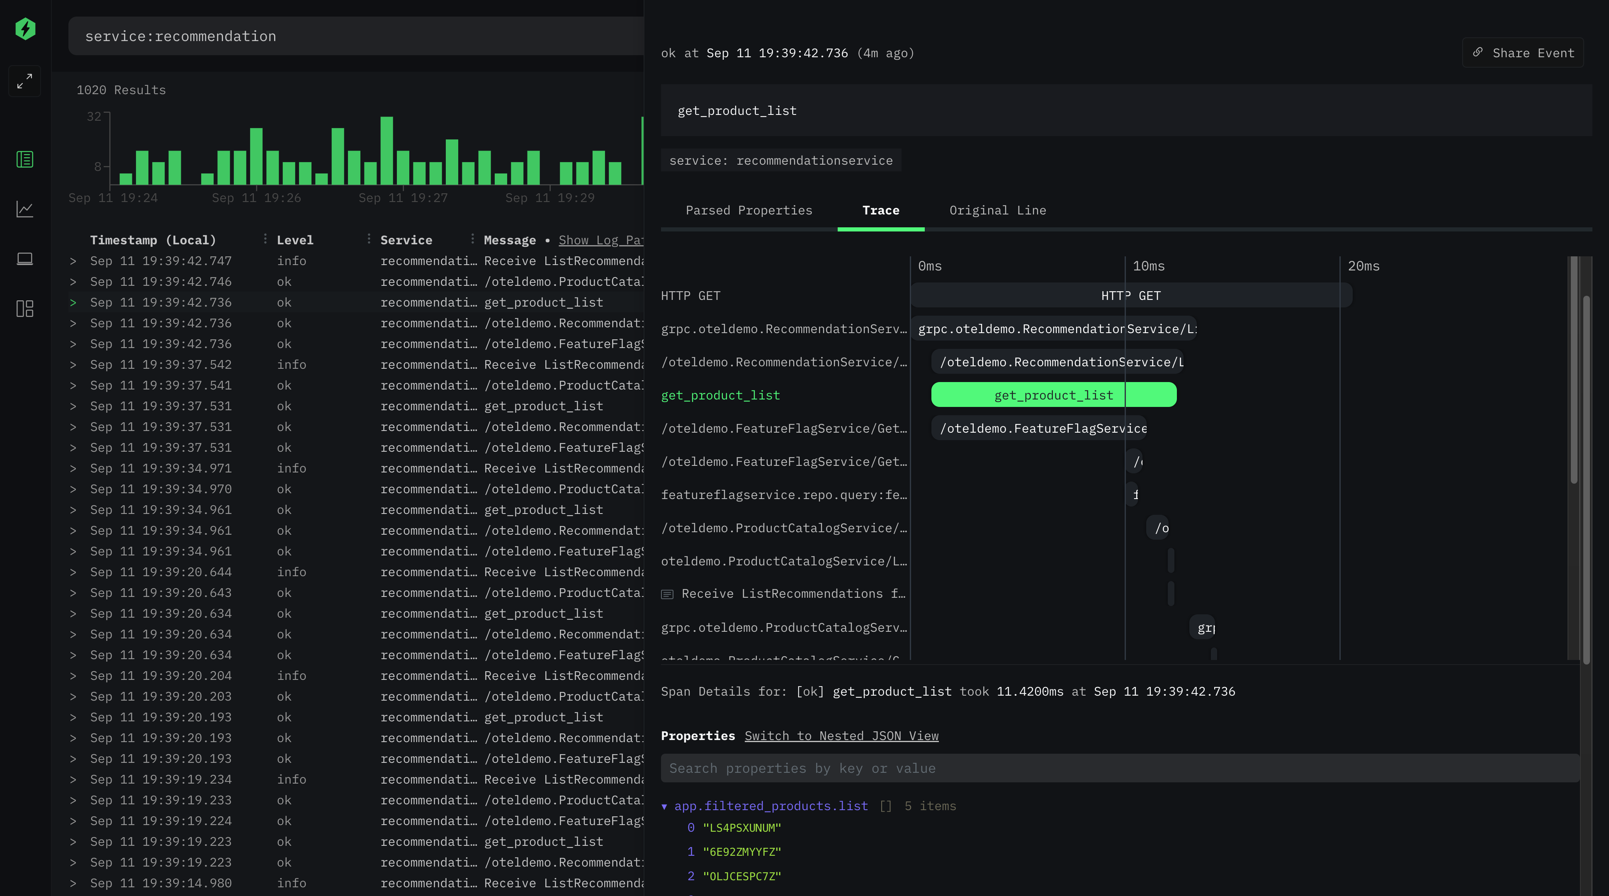
Task: Click the trace waterfall vertical scrollbar
Action: pos(1574,370)
